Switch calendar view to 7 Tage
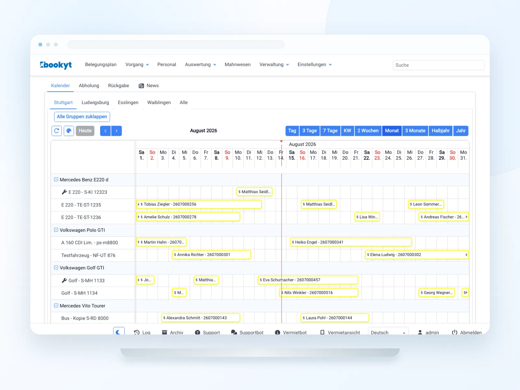 pos(330,131)
